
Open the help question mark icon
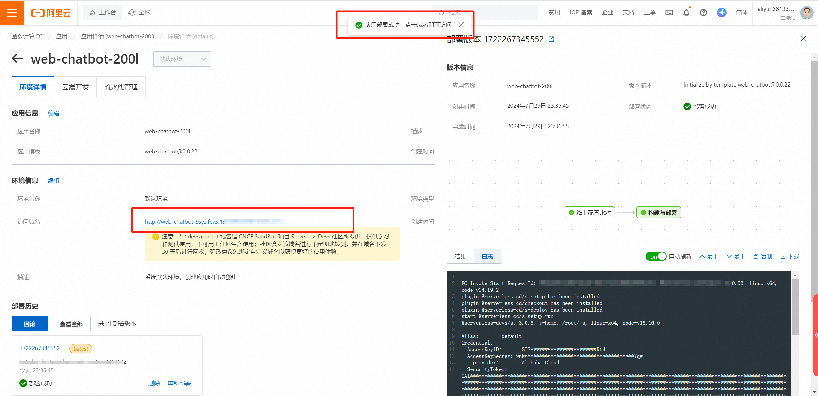[703, 12]
